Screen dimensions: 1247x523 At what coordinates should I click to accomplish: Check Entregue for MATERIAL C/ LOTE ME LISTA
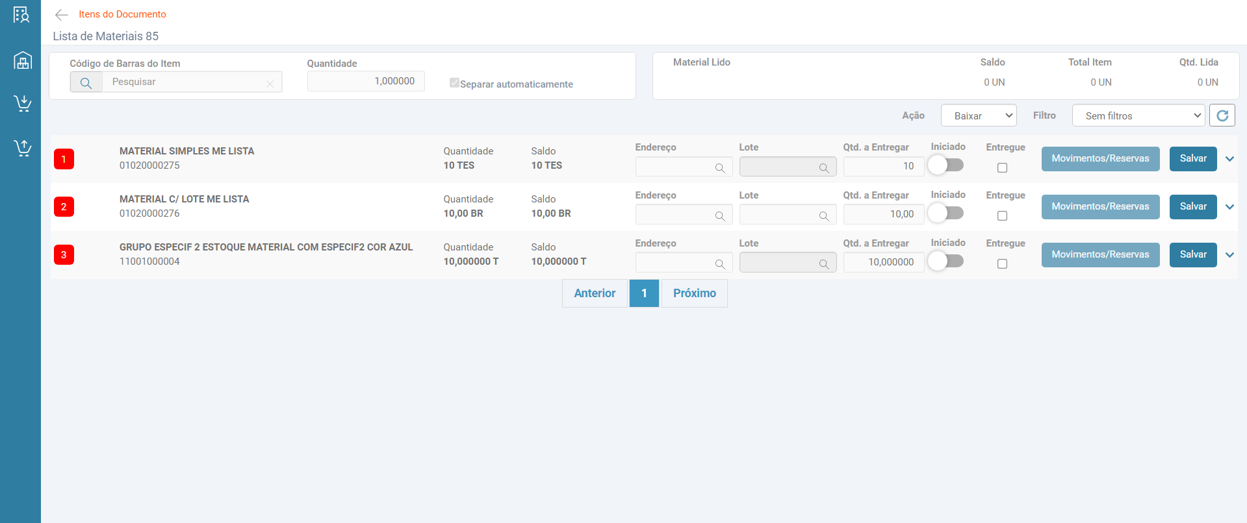pos(1002,215)
